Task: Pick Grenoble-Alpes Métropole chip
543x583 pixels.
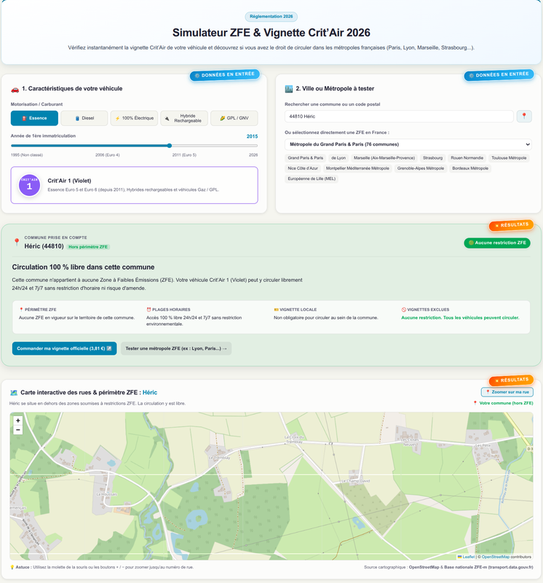Action: point(421,168)
